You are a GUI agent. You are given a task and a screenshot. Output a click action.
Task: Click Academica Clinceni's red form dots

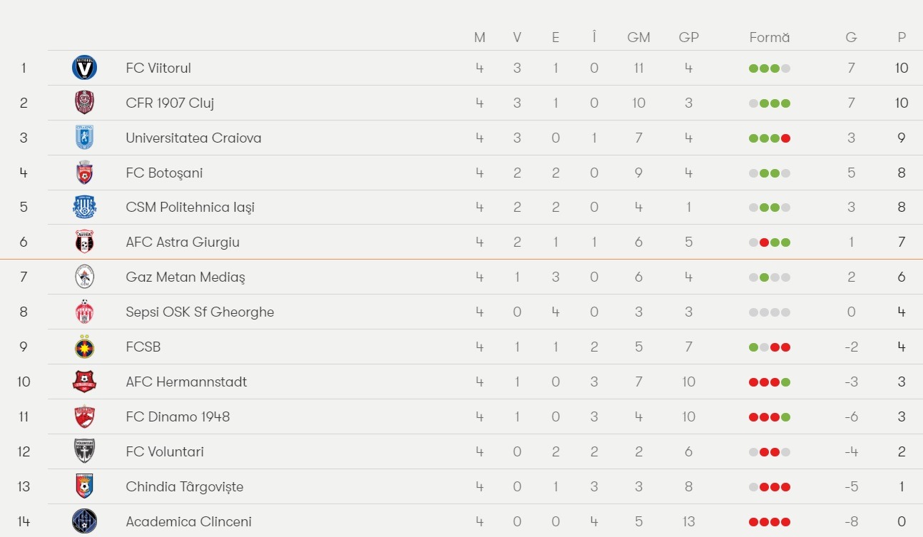click(x=770, y=522)
